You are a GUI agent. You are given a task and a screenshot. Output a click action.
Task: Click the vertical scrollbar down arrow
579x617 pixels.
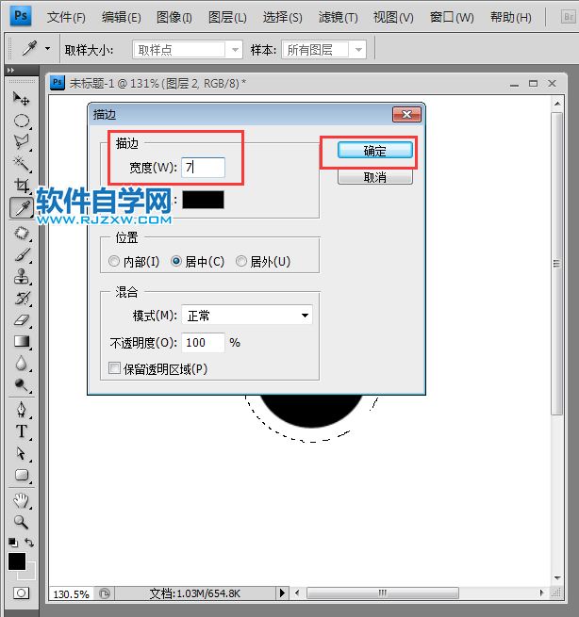click(557, 578)
